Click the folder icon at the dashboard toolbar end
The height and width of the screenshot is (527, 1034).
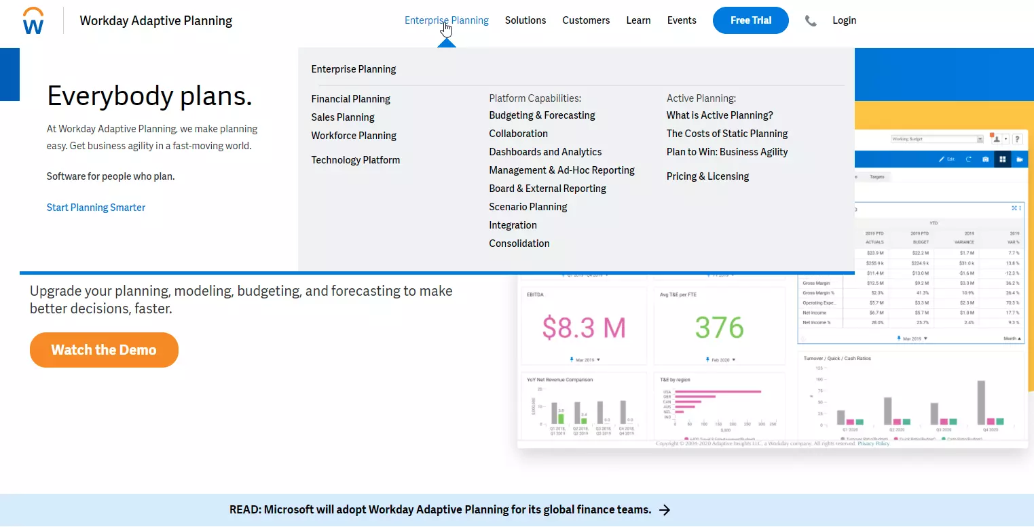[1019, 159]
